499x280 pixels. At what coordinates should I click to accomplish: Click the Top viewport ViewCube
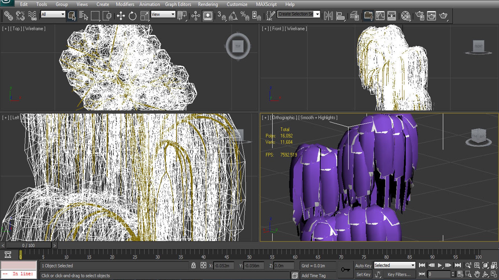pos(238,46)
